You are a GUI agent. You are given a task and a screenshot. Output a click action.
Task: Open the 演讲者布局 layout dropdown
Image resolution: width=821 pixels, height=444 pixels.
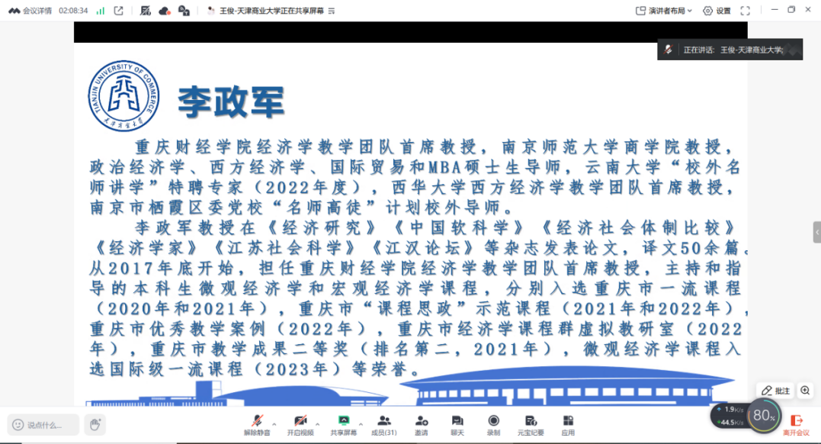(x=664, y=11)
